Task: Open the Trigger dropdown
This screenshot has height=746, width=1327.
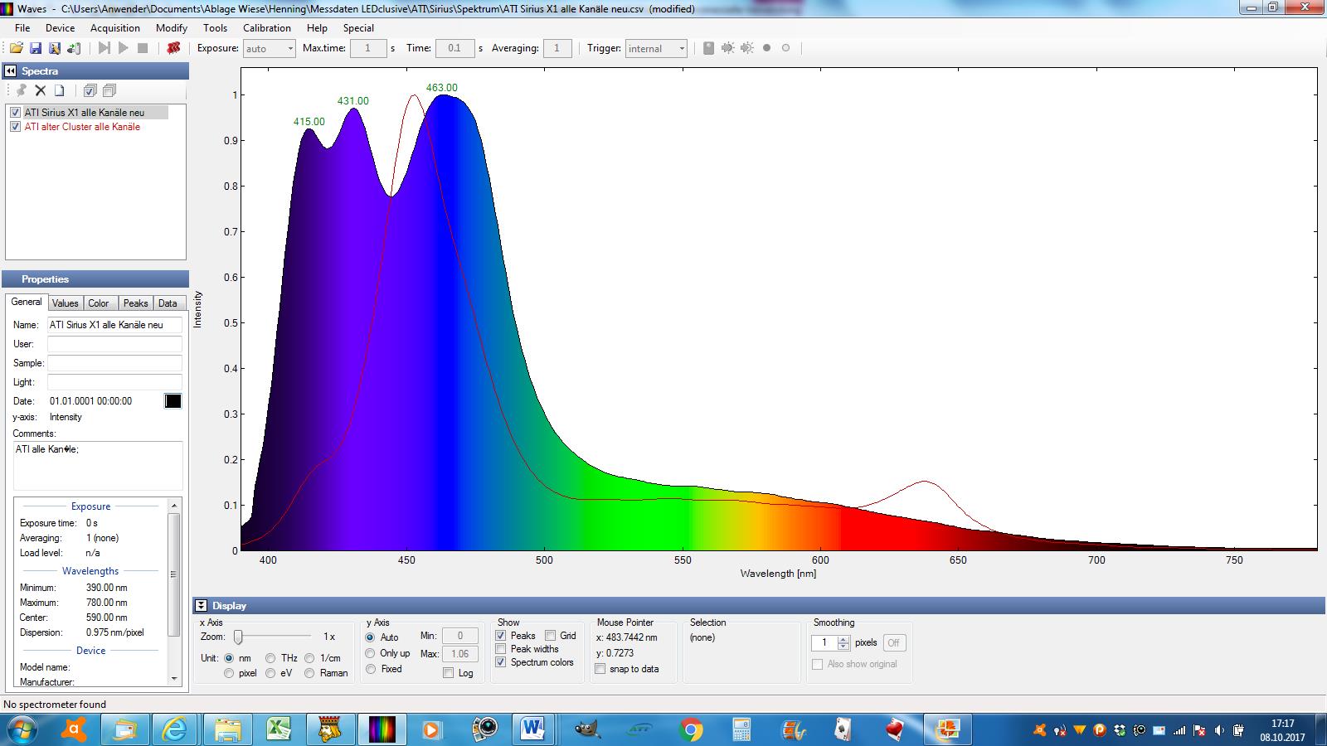Action: point(681,48)
